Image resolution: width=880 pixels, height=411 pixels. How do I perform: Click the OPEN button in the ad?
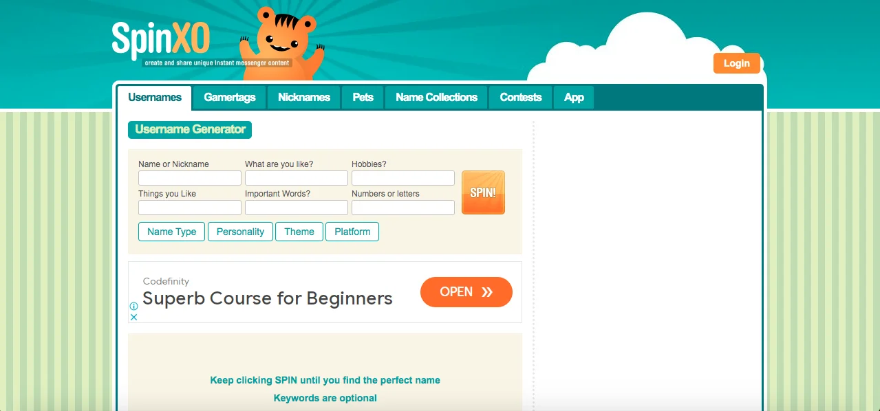click(x=466, y=292)
